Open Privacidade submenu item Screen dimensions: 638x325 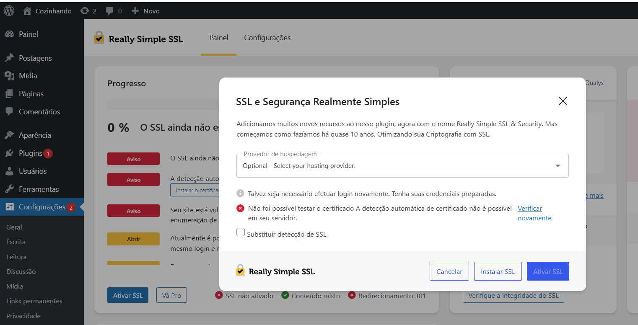[x=23, y=316]
